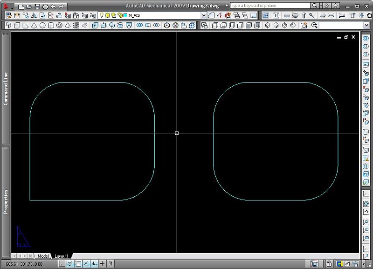Screen dimensions: 373x269
Task: Open the AutoCAD application menu (red A)
Action: click(x=6, y=6)
